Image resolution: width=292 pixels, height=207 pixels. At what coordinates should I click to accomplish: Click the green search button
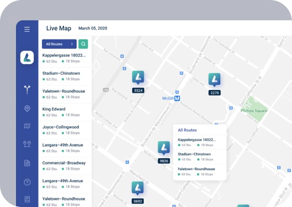click(83, 44)
